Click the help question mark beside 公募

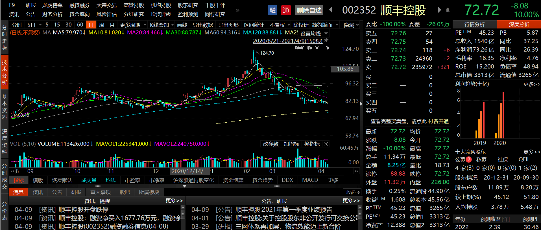[469, 160]
